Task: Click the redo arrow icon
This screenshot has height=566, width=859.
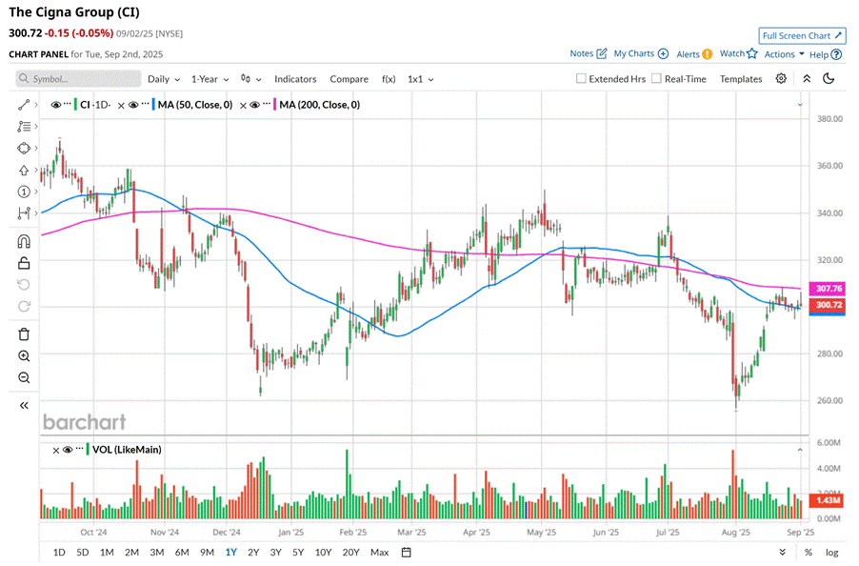Action: coord(24,306)
